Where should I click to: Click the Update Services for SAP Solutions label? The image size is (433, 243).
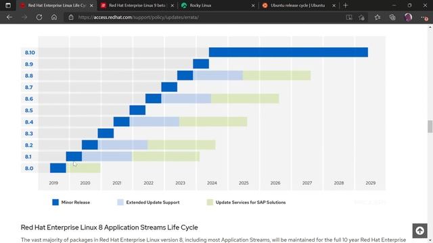point(250,202)
